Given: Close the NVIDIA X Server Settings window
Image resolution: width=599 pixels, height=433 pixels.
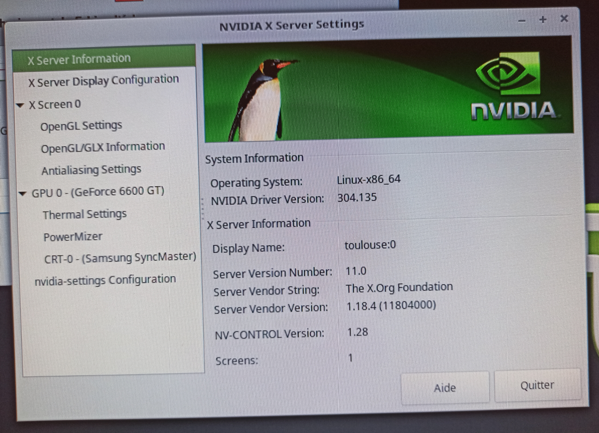Looking at the screenshot, I should [564, 18].
